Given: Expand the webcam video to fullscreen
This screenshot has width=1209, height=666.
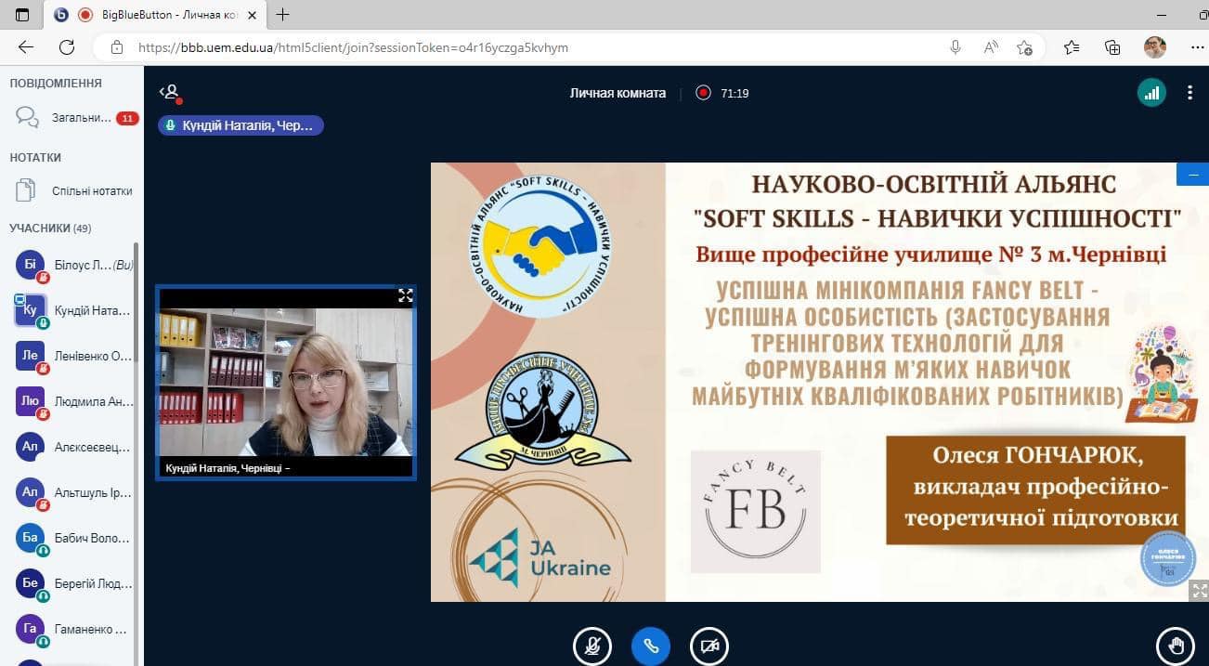Looking at the screenshot, I should tap(405, 295).
